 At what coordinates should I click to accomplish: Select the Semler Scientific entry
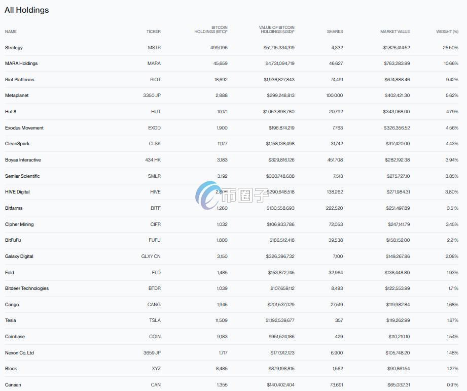[22, 176]
